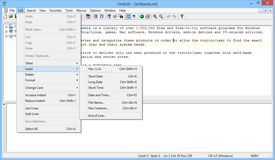
Task: Open the Help menu
Action: pyautogui.click(x=122, y=11)
